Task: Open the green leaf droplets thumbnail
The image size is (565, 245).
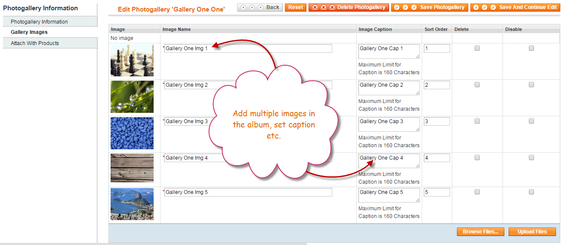Action: [x=132, y=97]
